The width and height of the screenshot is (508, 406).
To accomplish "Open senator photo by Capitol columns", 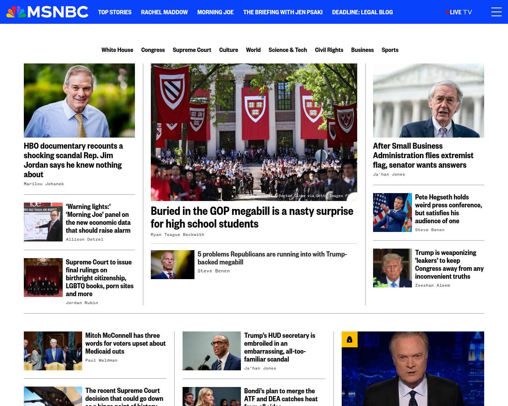I will [x=429, y=100].
